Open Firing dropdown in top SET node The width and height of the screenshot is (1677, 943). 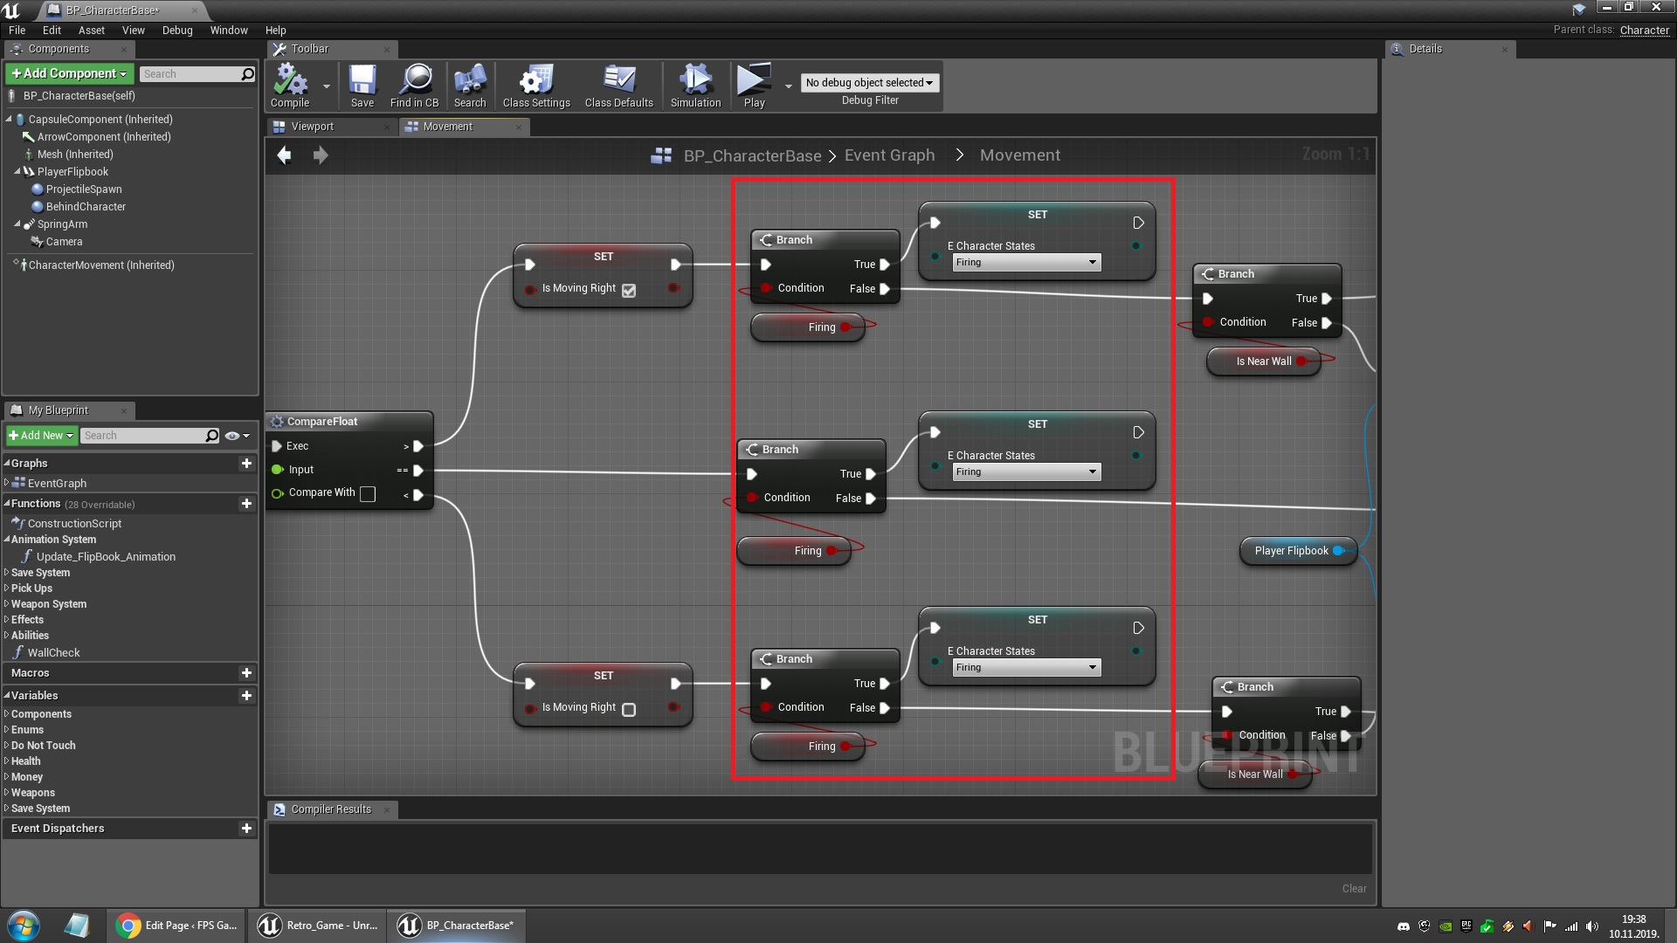coord(1025,262)
